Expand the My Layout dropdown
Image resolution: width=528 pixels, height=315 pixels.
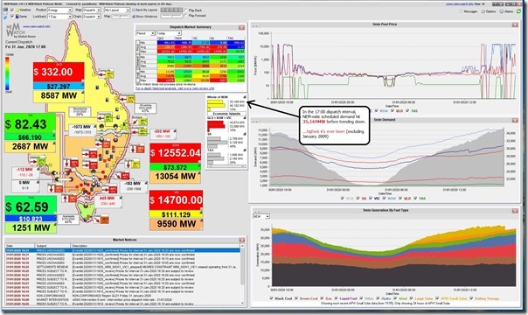click(x=117, y=10)
